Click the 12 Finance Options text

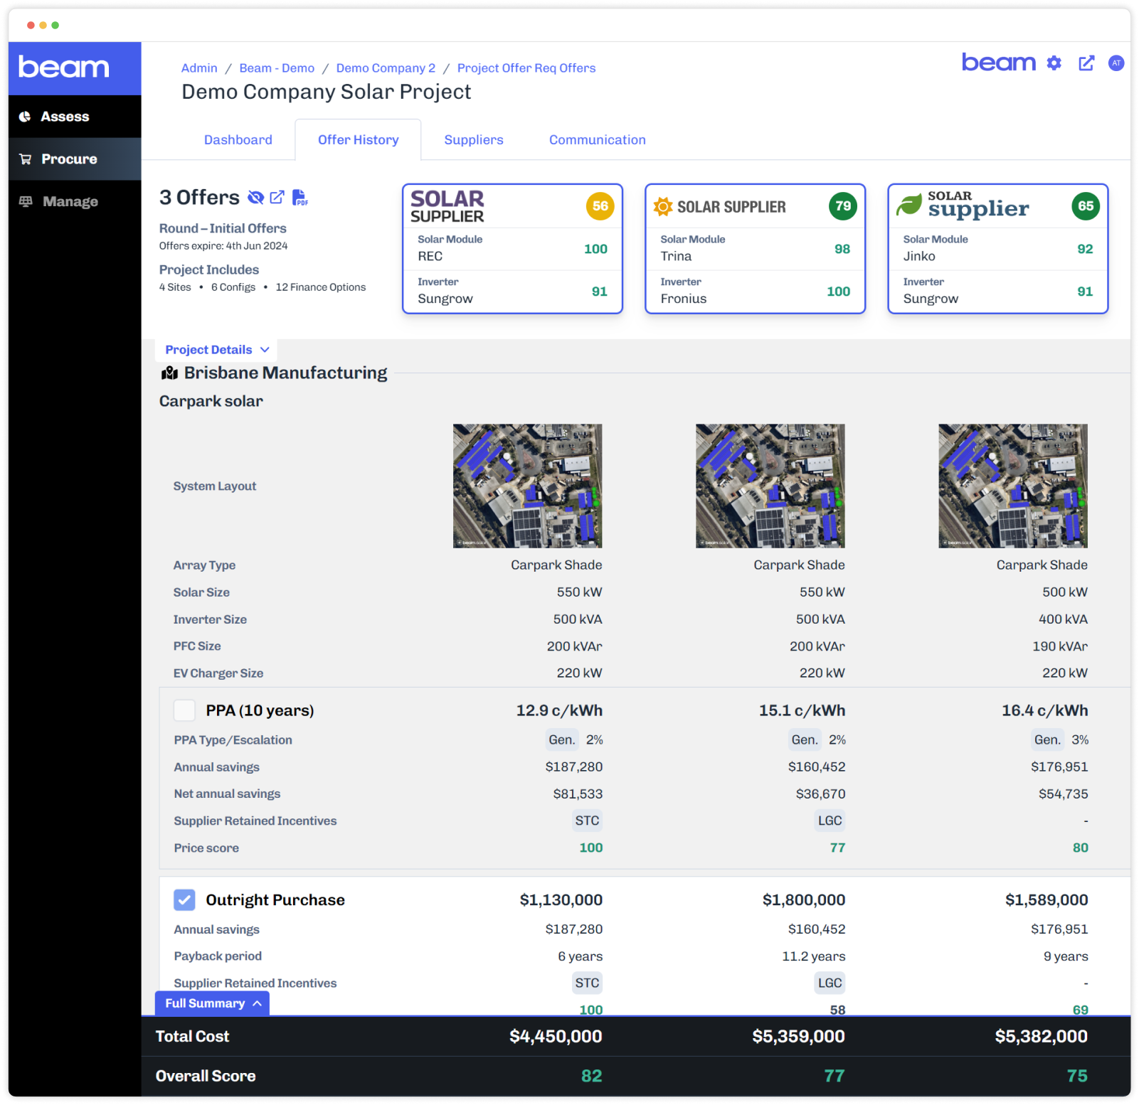pyautogui.click(x=321, y=287)
